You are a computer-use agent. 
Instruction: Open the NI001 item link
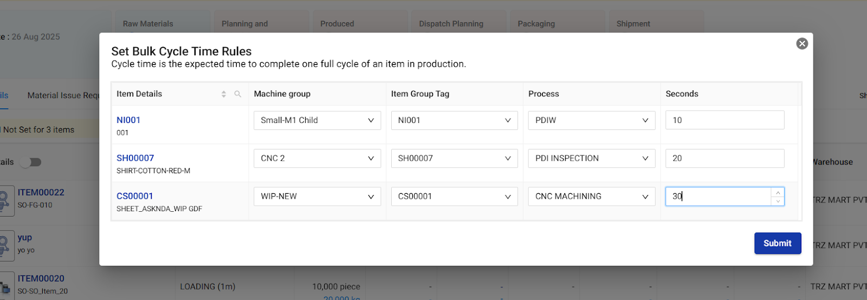tap(128, 120)
